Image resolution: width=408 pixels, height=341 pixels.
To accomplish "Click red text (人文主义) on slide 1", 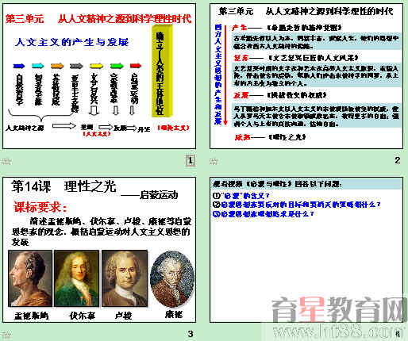I will coord(96,134).
